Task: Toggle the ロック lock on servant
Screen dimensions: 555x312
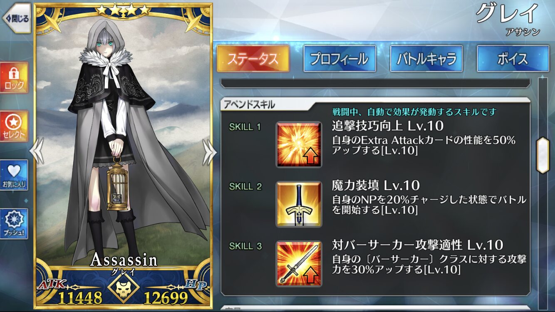Action: click(14, 77)
